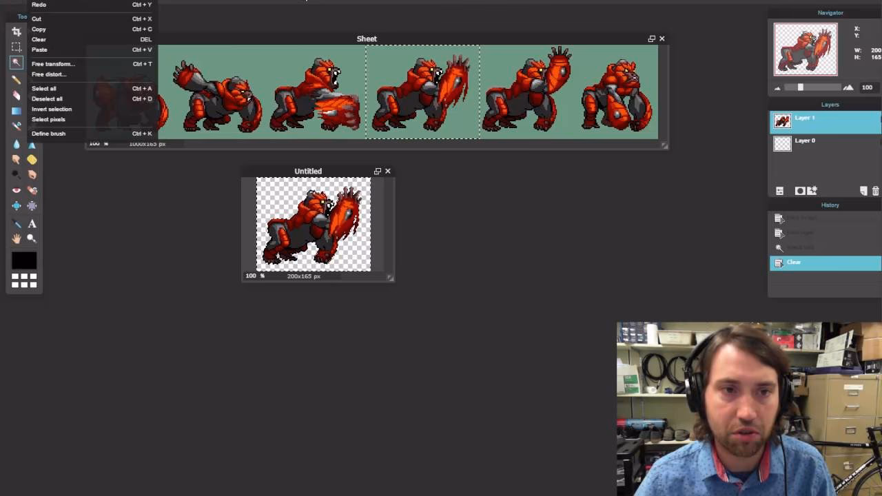The height and width of the screenshot is (496, 882).
Task: Choose Redo from the Edit menu
Action: click(x=92, y=5)
